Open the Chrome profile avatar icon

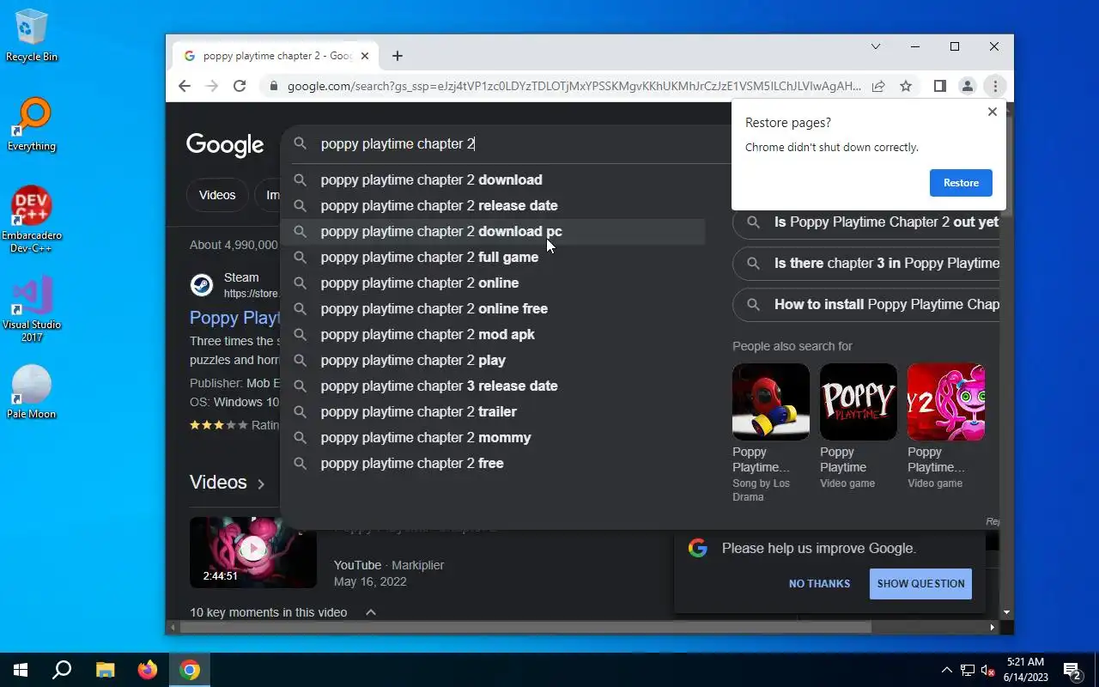click(967, 86)
